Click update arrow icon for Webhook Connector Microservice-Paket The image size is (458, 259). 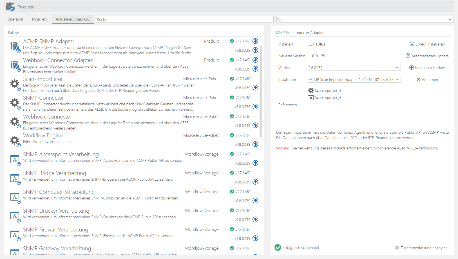point(255,125)
